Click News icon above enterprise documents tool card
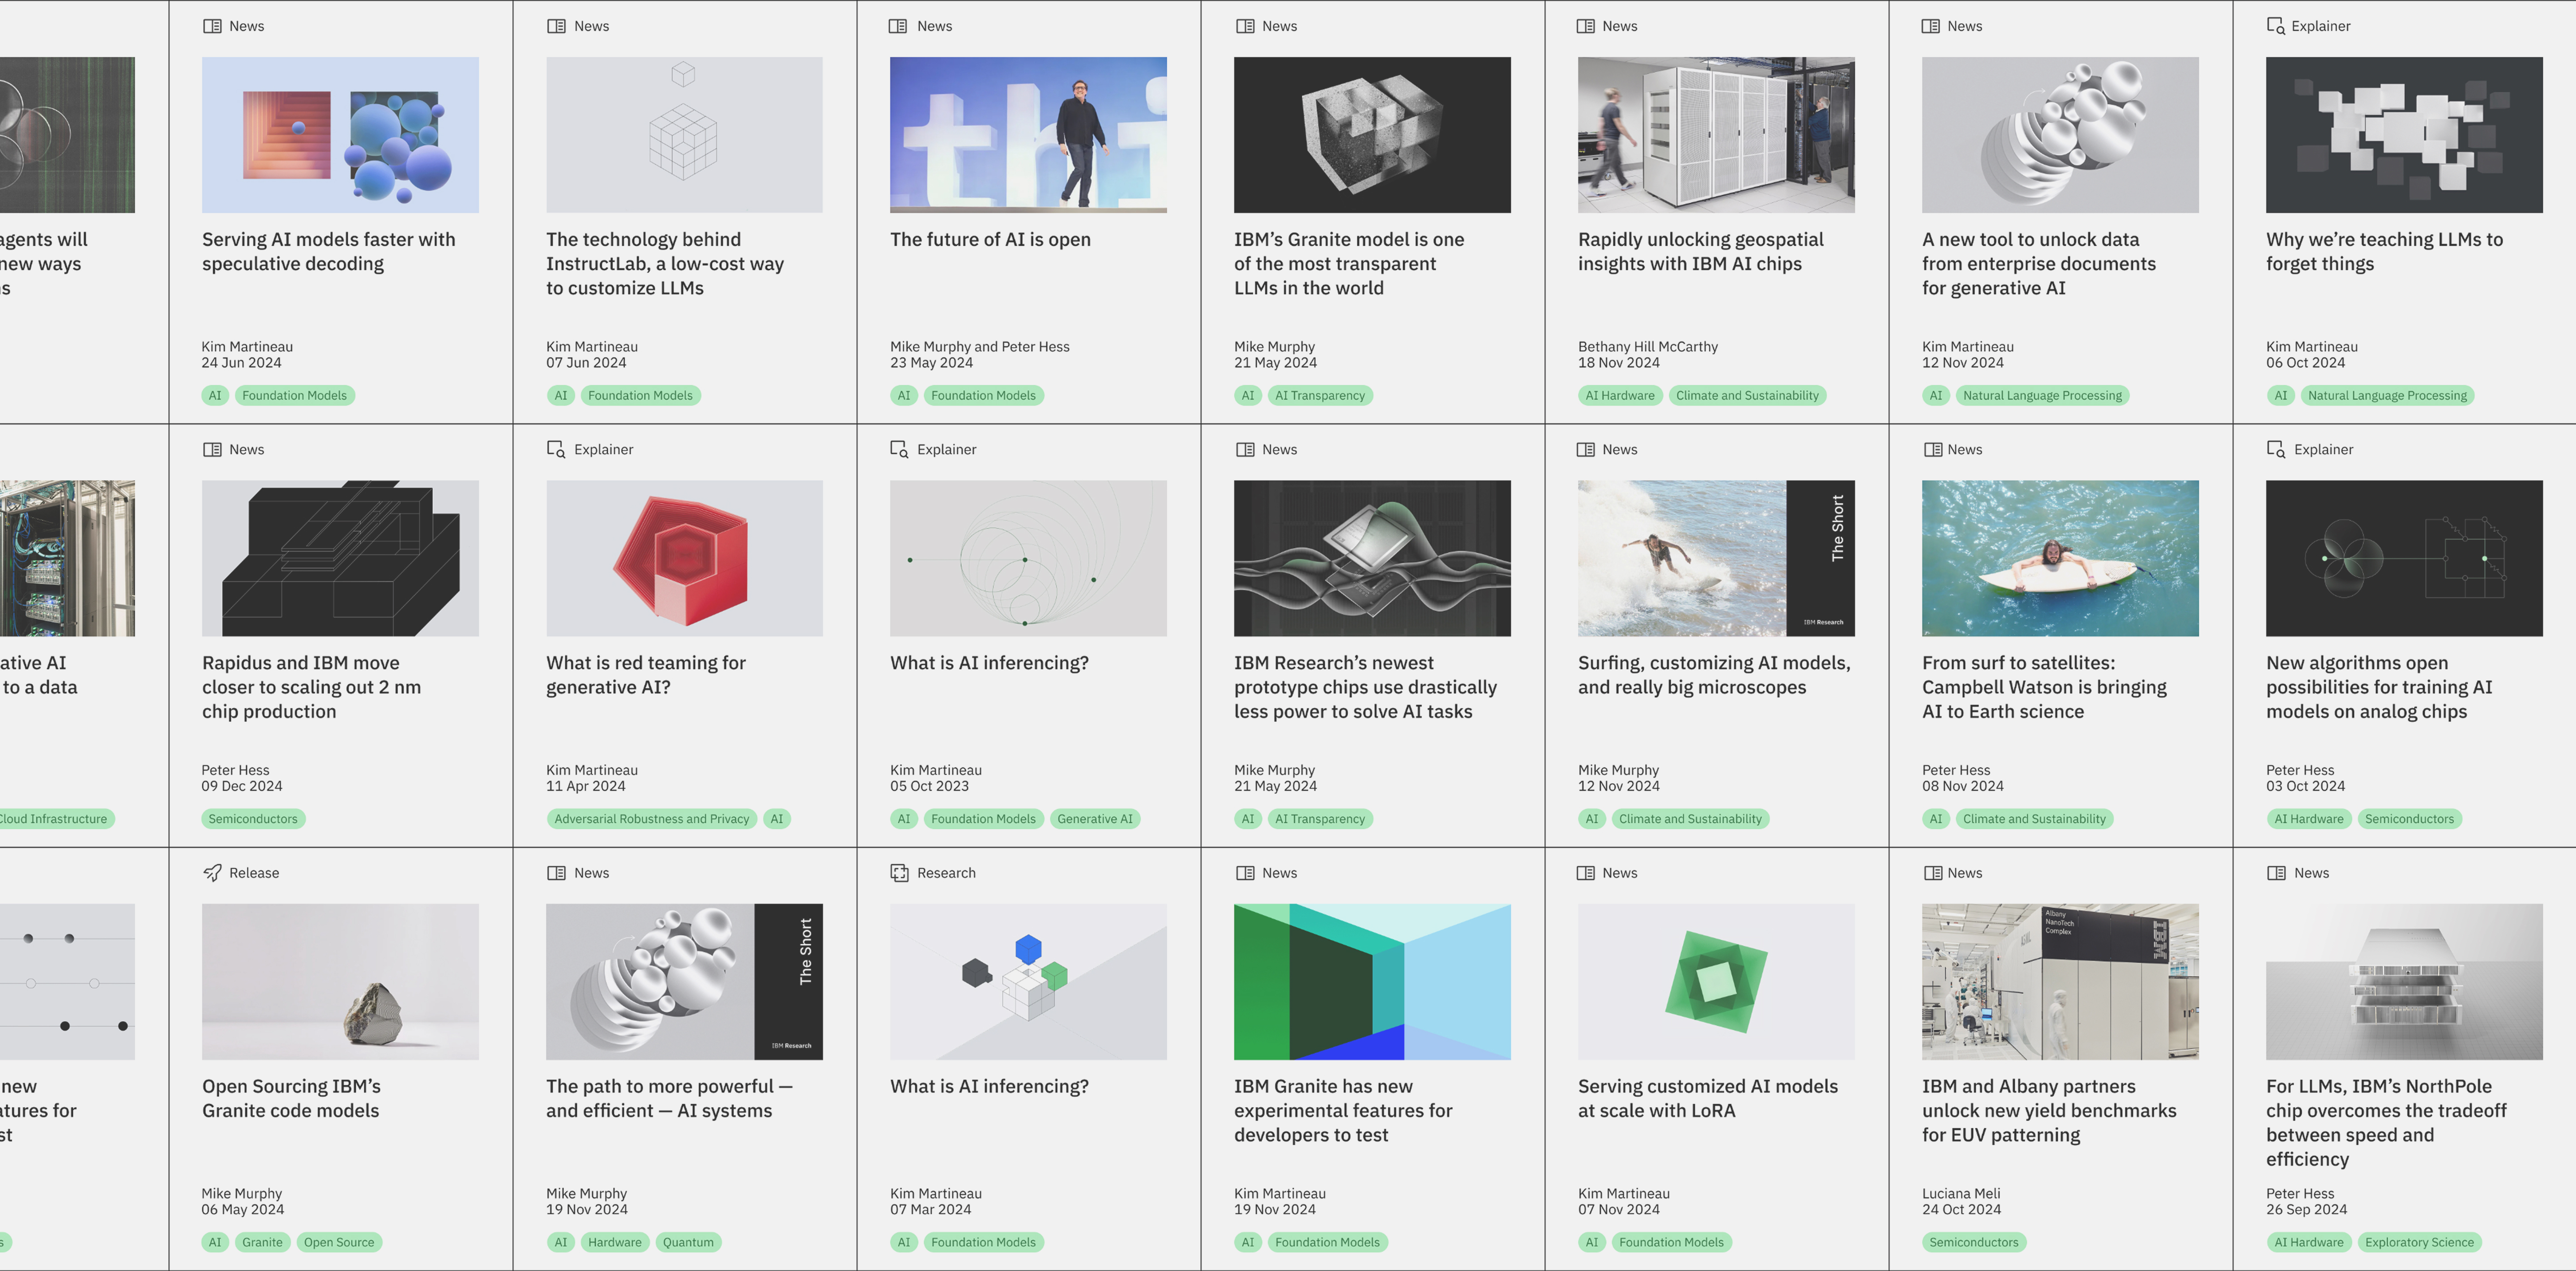 (1931, 26)
